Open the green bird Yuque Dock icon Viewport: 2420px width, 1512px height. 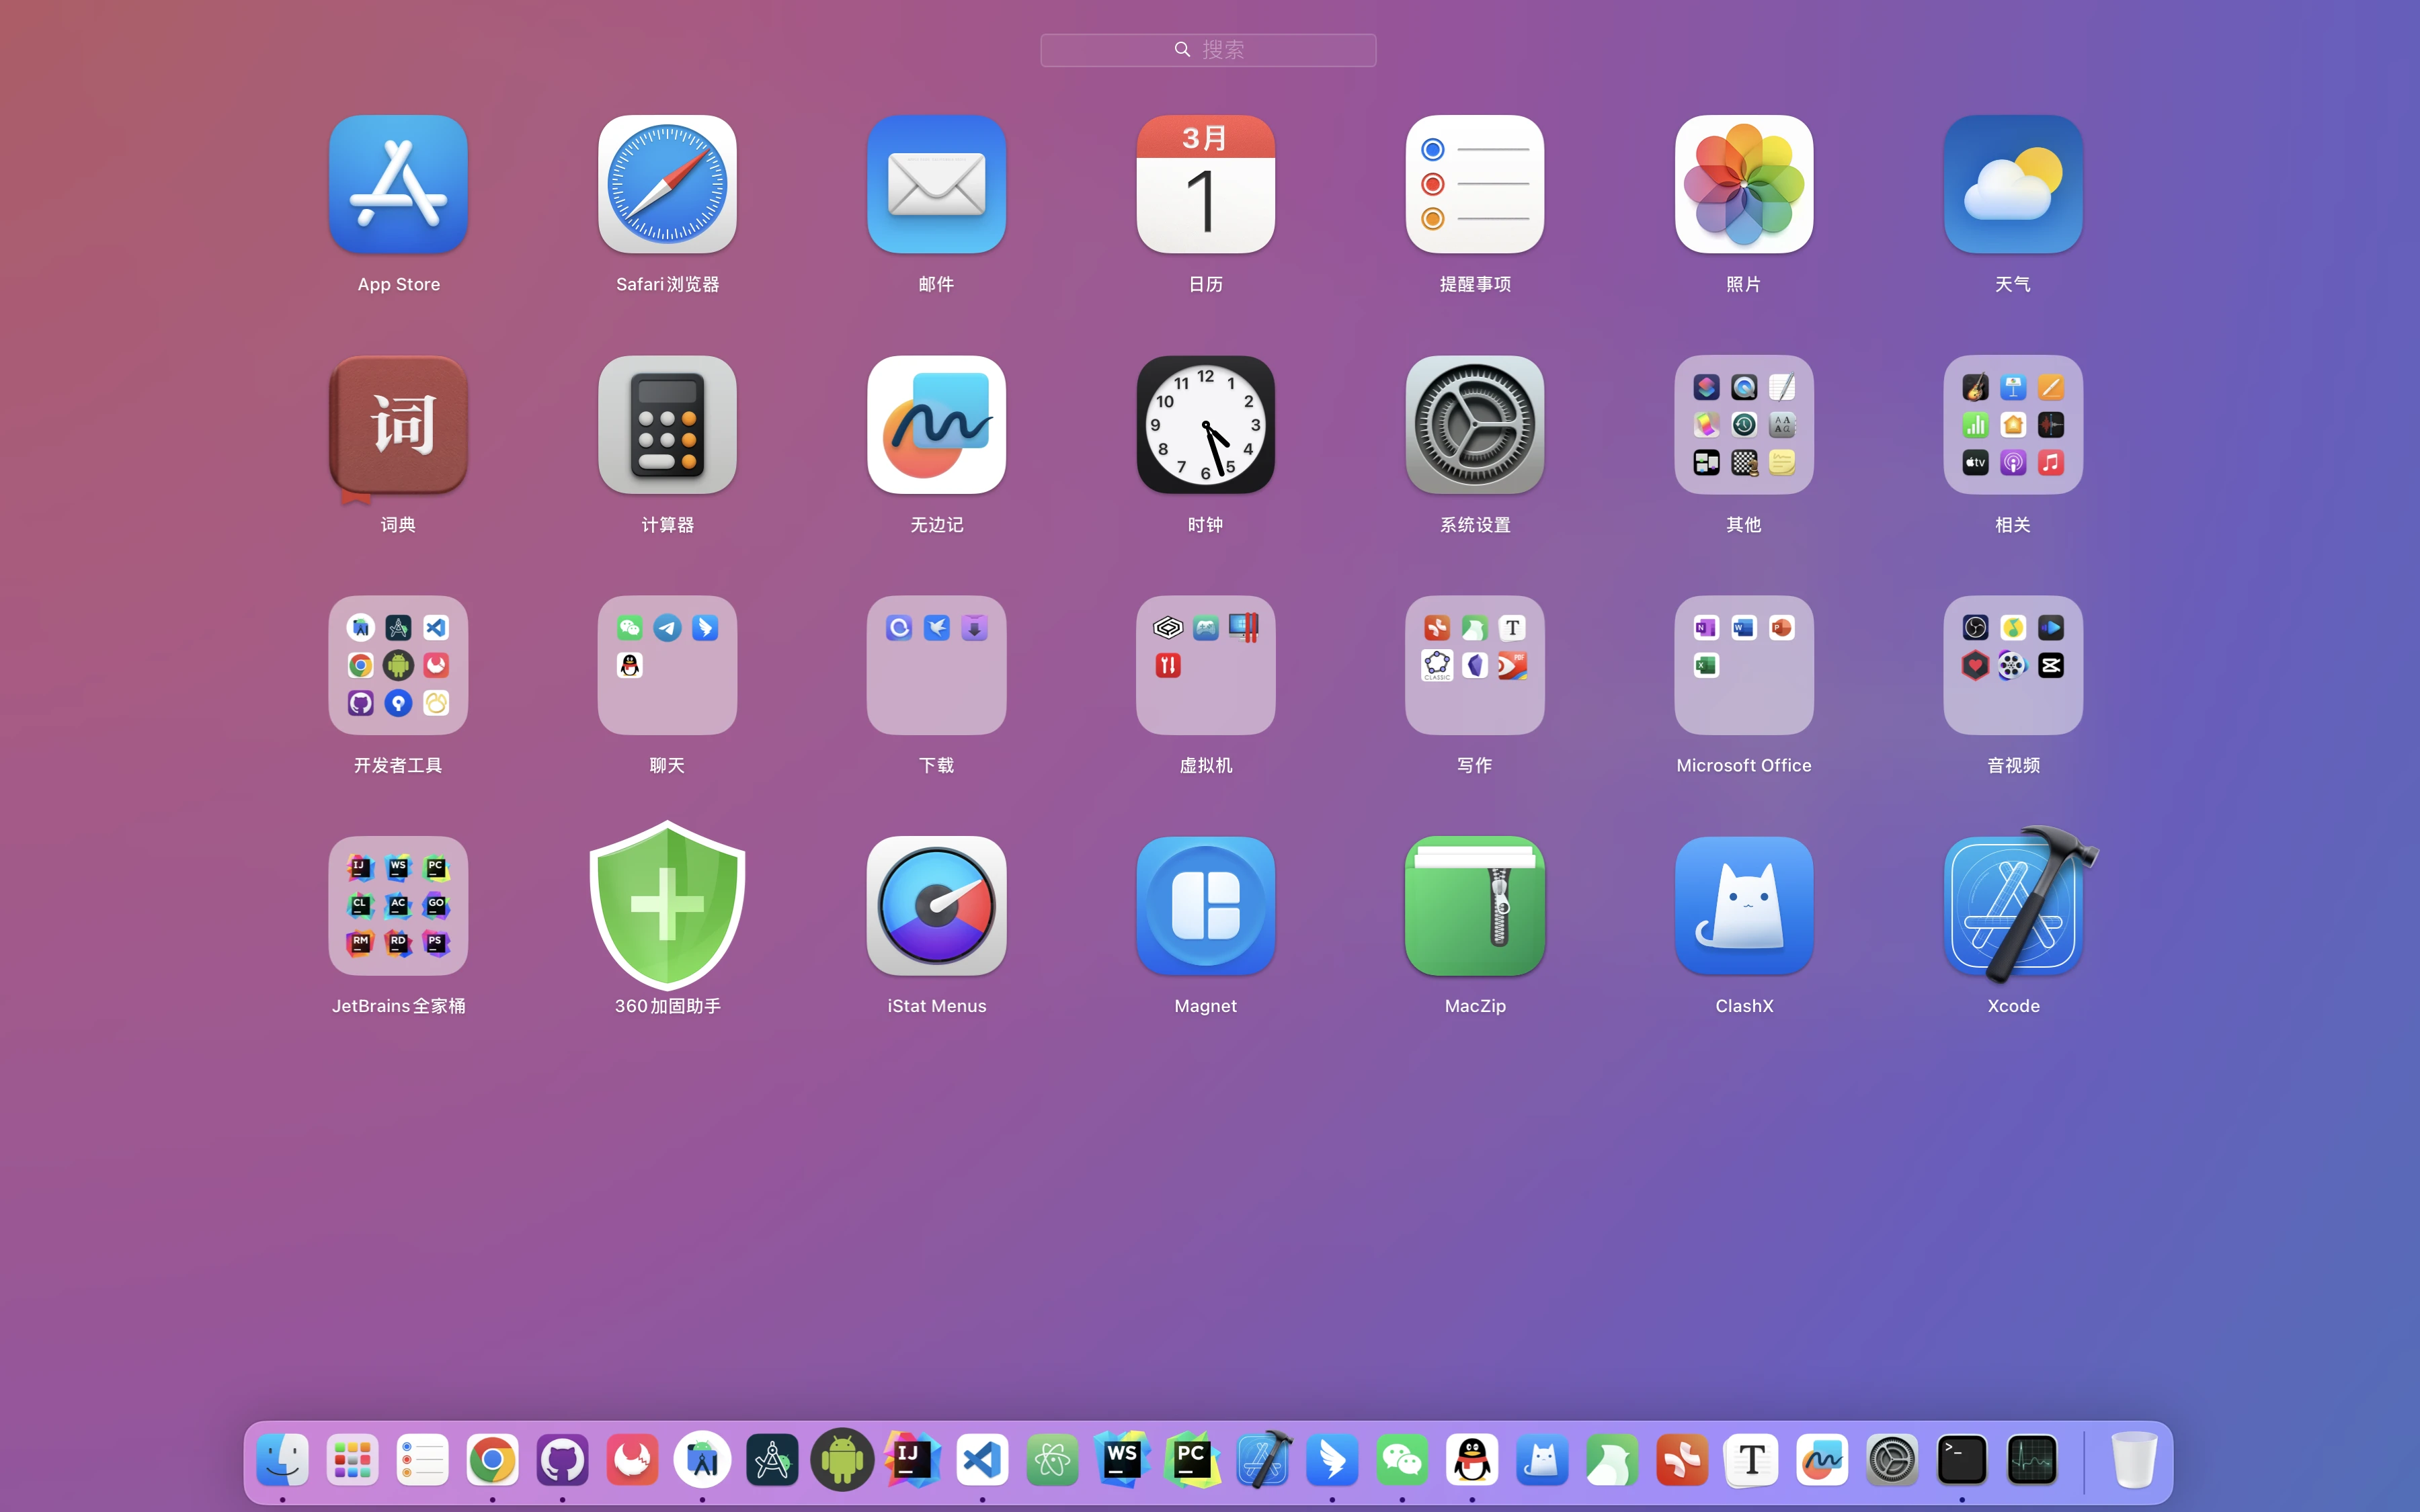pyautogui.click(x=1612, y=1460)
